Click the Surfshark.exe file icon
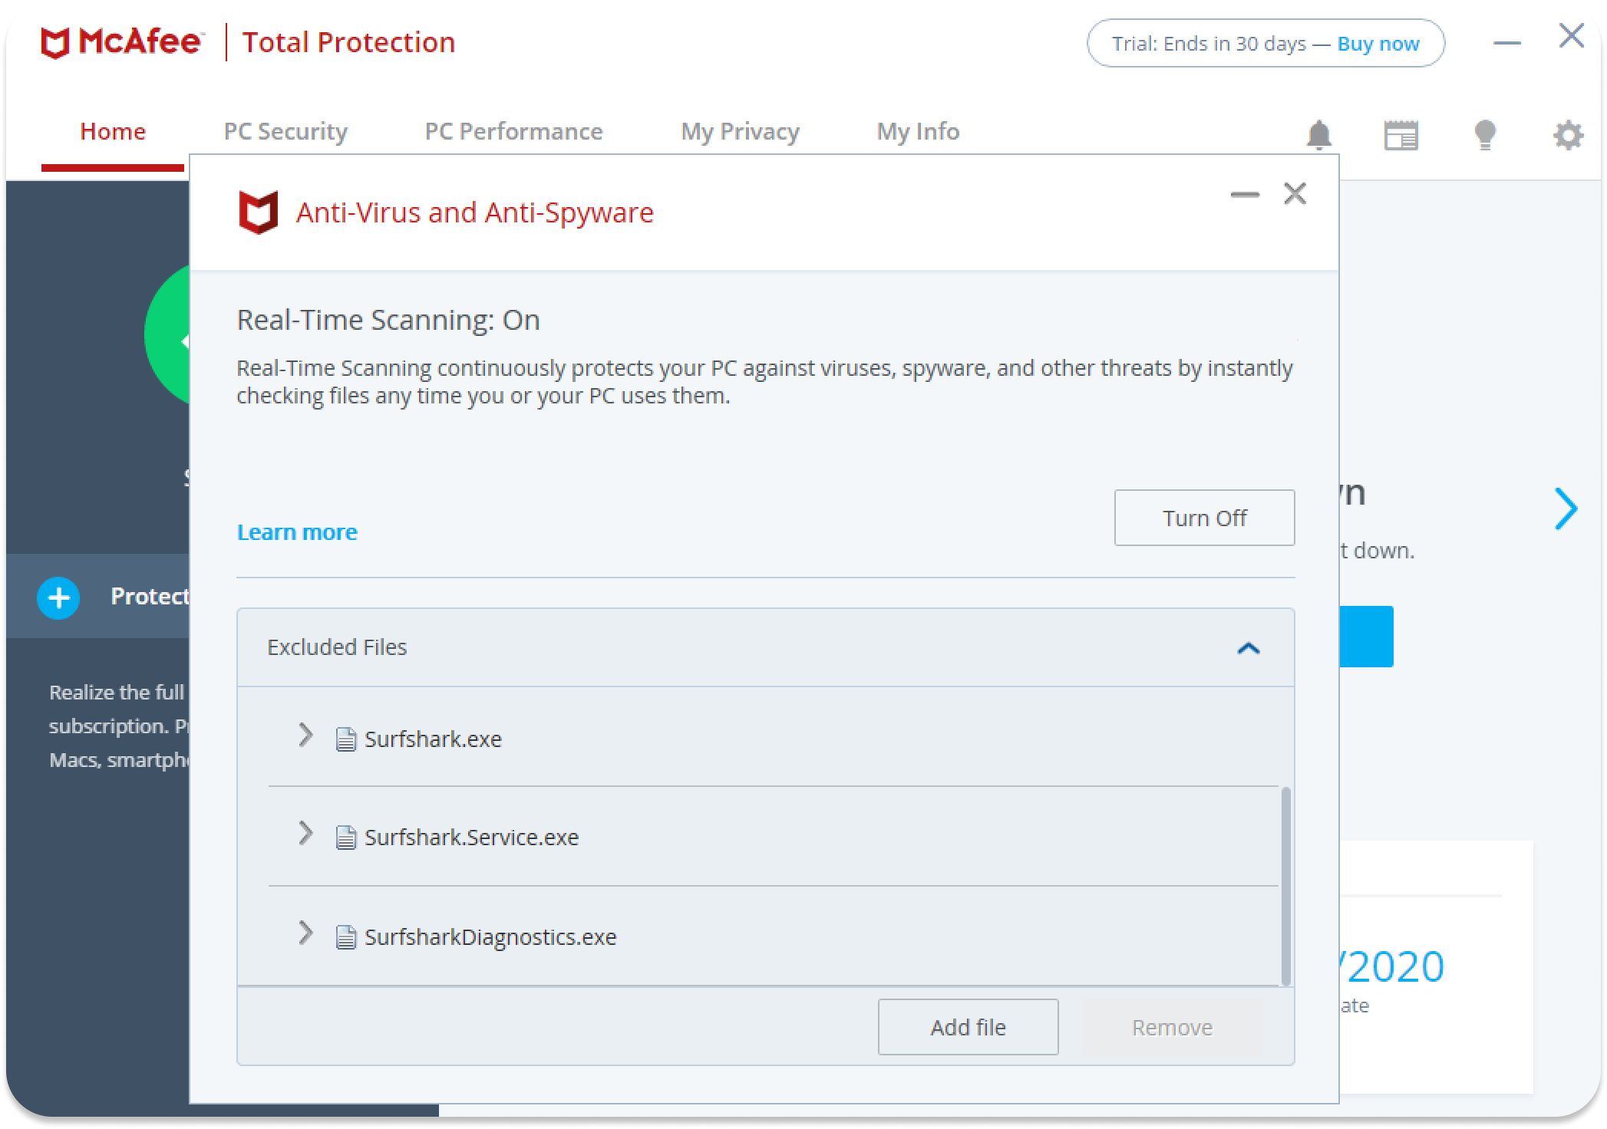The height and width of the screenshot is (1129, 1607). click(346, 739)
